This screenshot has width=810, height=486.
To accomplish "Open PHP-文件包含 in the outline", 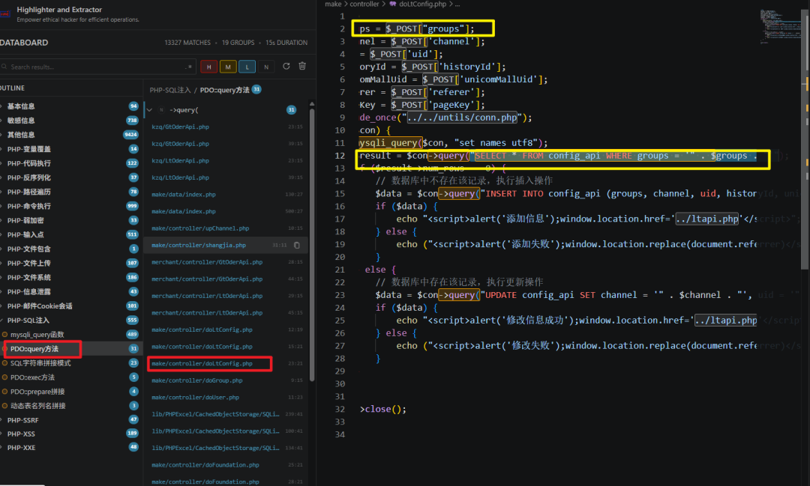I will point(29,249).
